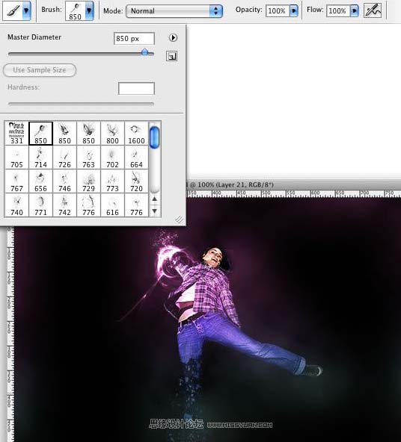Select the 763 brush preset
401x442 pixels.
pyautogui.click(x=88, y=158)
